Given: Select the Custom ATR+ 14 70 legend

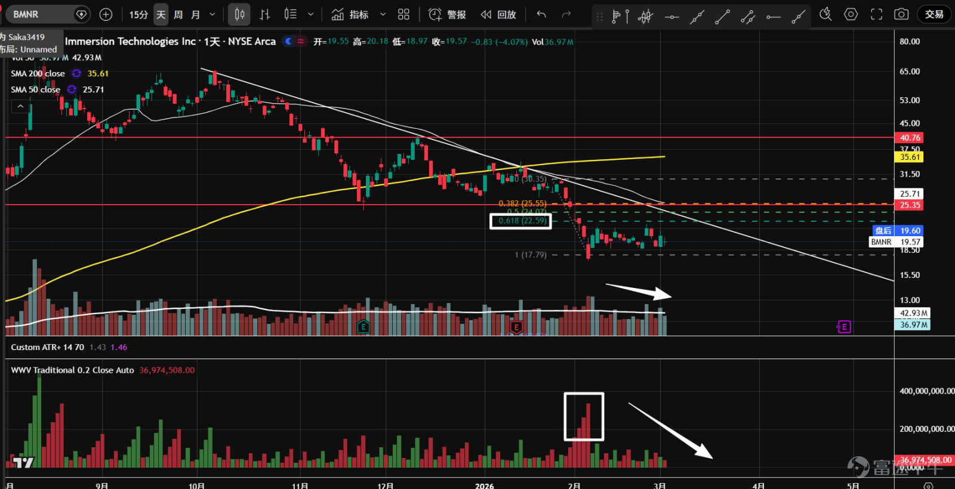Looking at the screenshot, I should (x=47, y=347).
